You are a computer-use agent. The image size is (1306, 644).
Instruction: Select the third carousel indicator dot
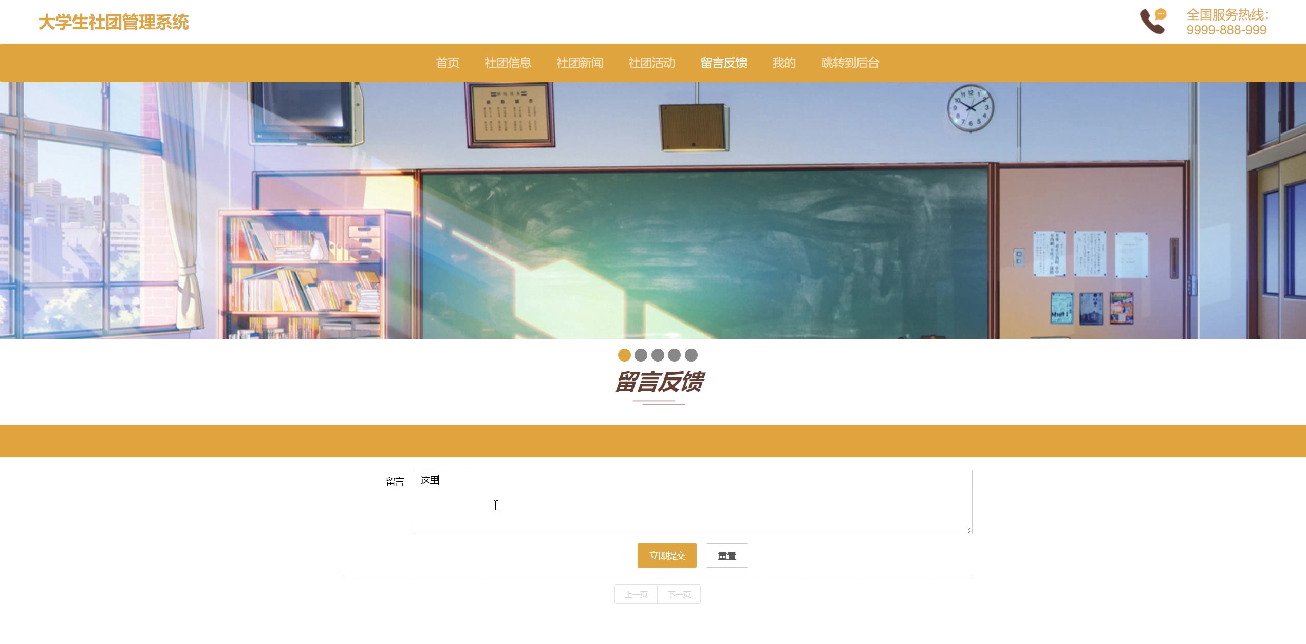tap(658, 355)
